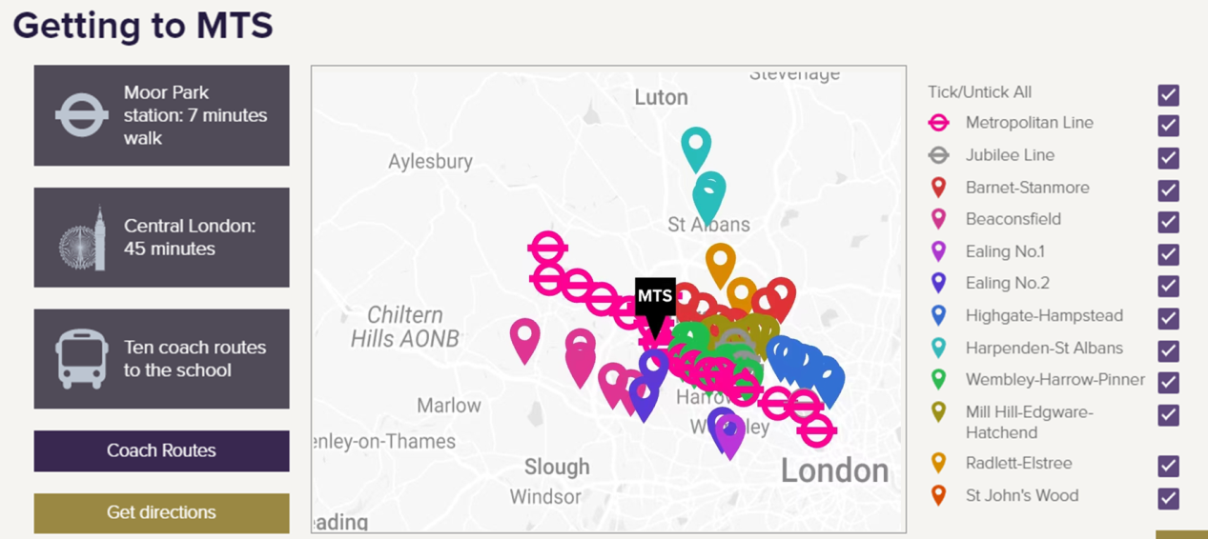
Task: Click the Mill Hill-Edgware-Hatchend legend label
Action: (1029, 422)
